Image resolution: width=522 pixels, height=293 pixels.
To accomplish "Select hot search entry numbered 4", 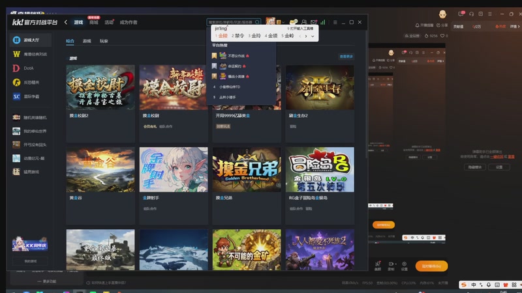I will [241, 87].
